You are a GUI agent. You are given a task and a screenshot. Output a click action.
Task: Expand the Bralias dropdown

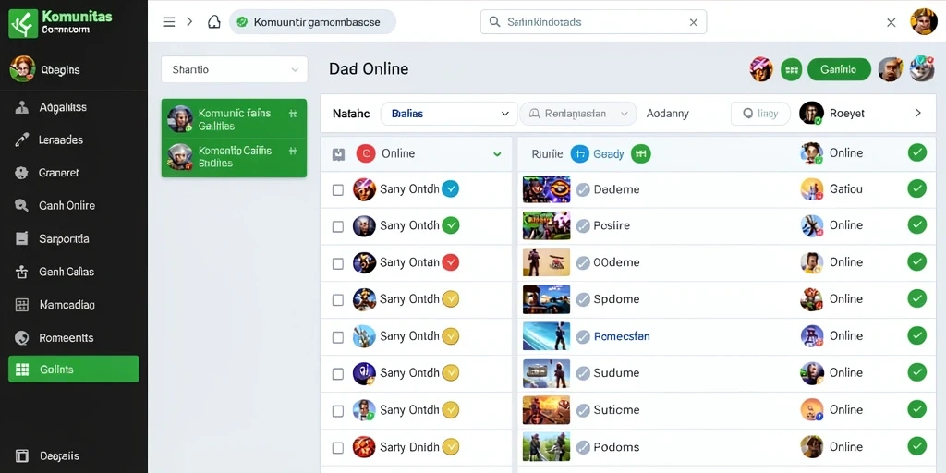tap(449, 114)
